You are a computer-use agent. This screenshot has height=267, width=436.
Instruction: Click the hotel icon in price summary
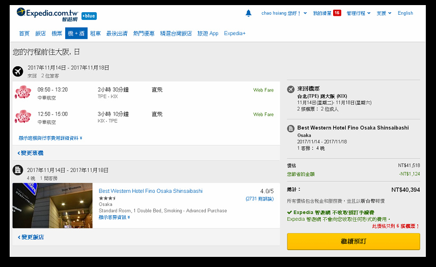click(290, 129)
